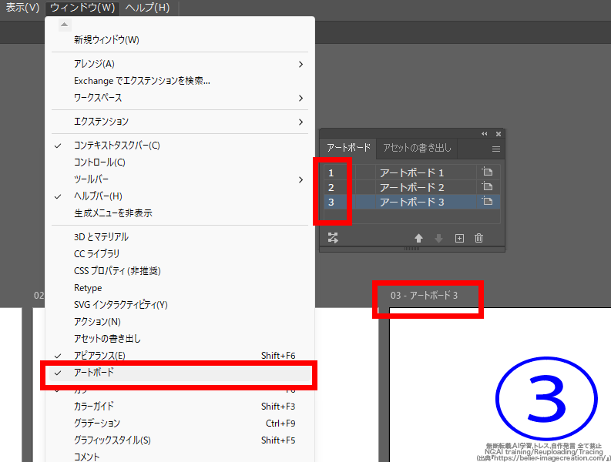Open options icon for アートボード 2
This screenshot has width=611, height=462.
point(486,187)
